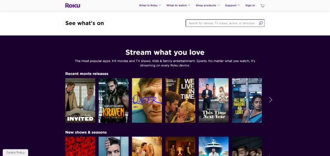Advance the Recent movie releases carousel arrow
This screenshot has width=330, height=156.
coord(271,100)
